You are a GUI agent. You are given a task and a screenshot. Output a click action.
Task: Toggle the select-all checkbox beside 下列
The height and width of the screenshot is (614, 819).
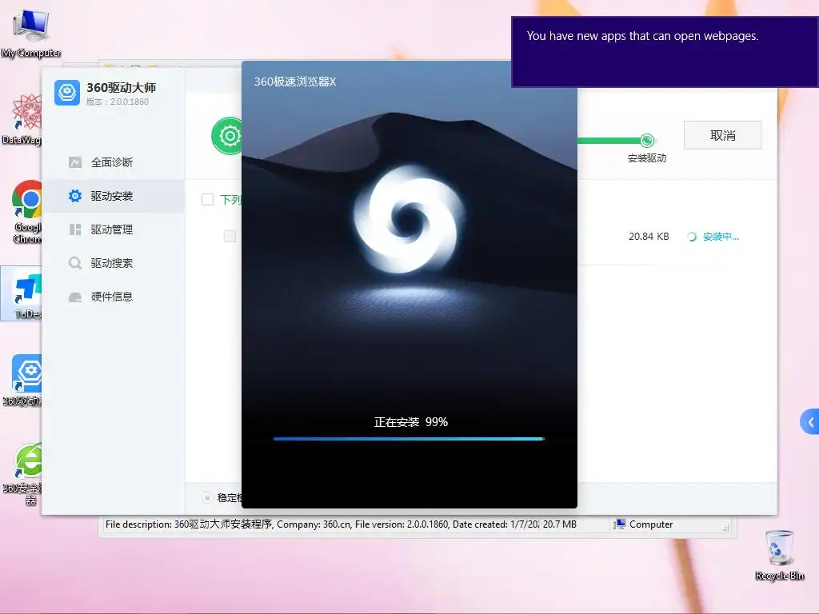(x=207, y=199)
